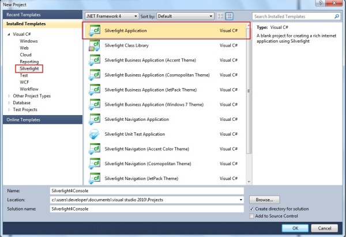This screenshot has width=346, height=237.
Task: Open the Sort by Default dropdown
Action: point(185,16)
